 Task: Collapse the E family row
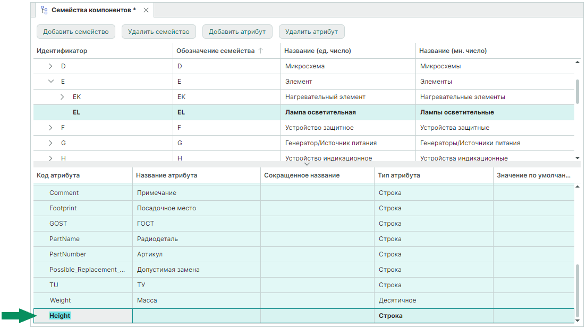click(50, 82)
